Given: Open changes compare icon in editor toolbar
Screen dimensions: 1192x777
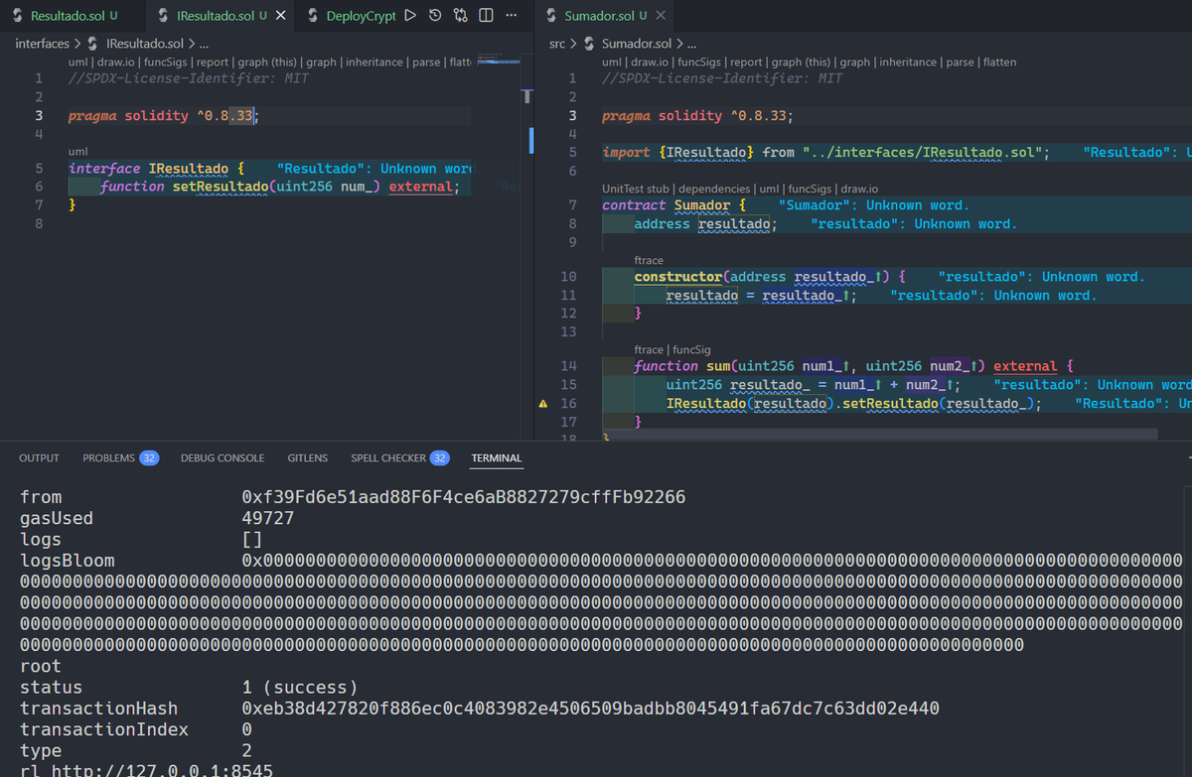Looking at the screenshot, I should (460, 16).
